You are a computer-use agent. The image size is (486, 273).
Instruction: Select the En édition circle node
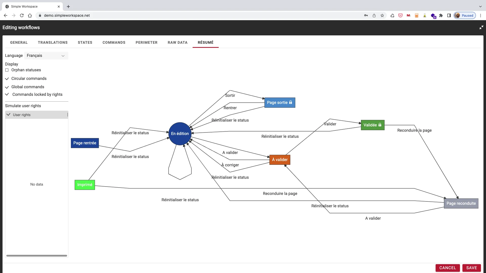coord(180,133)
